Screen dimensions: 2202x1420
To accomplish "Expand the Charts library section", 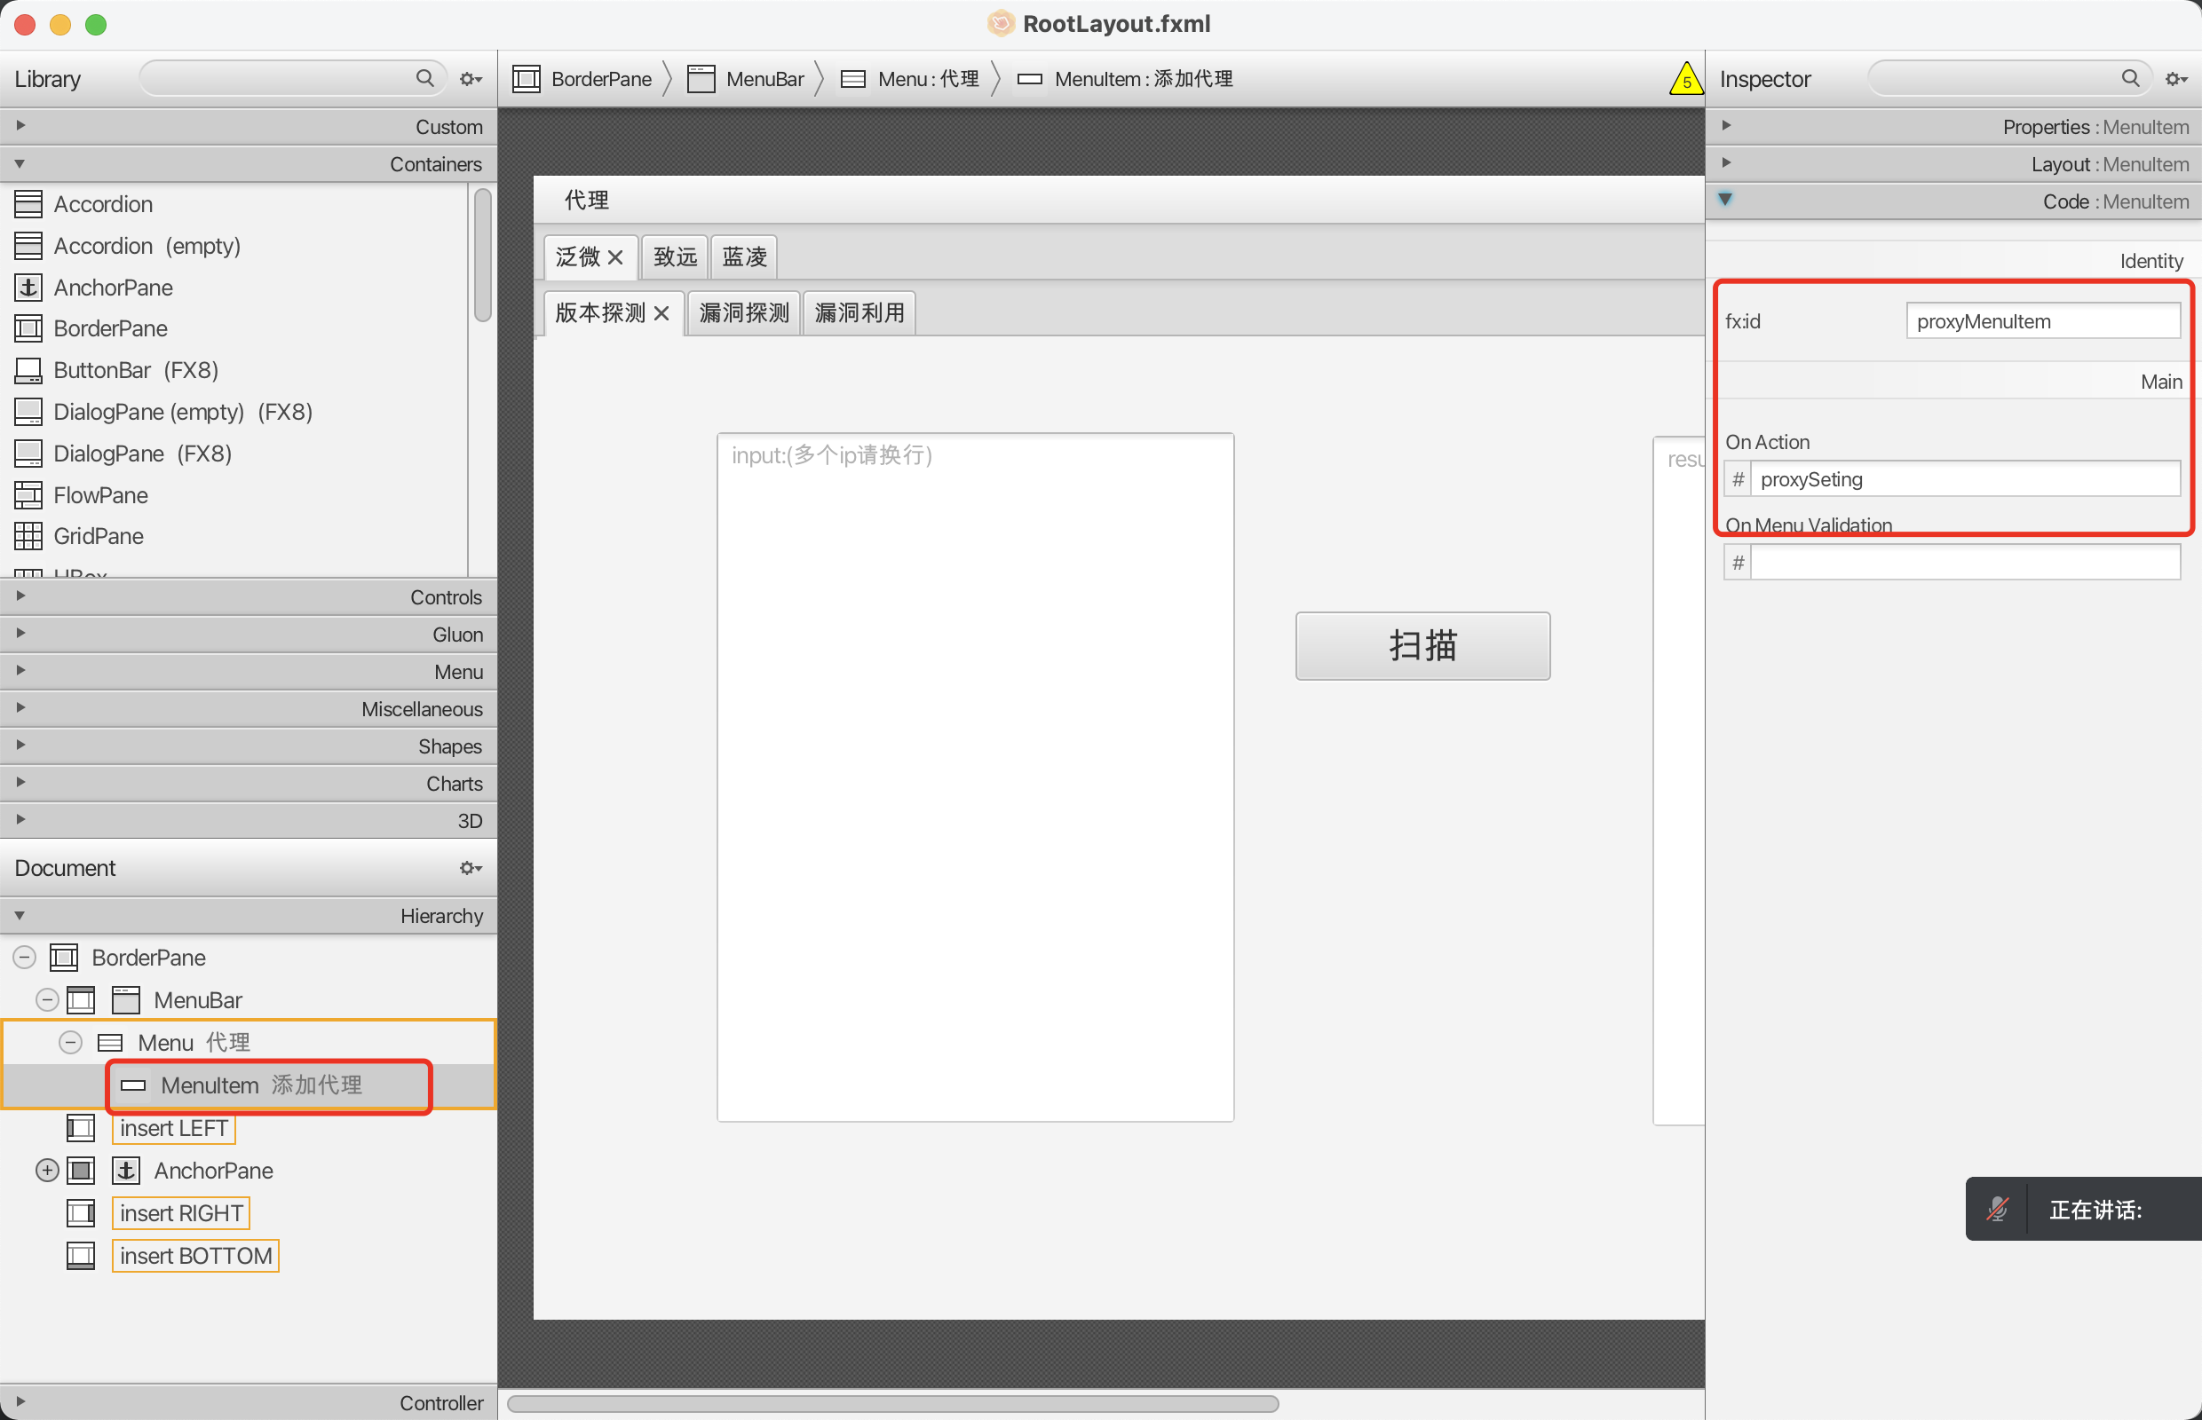I will [x=20, y=782].
